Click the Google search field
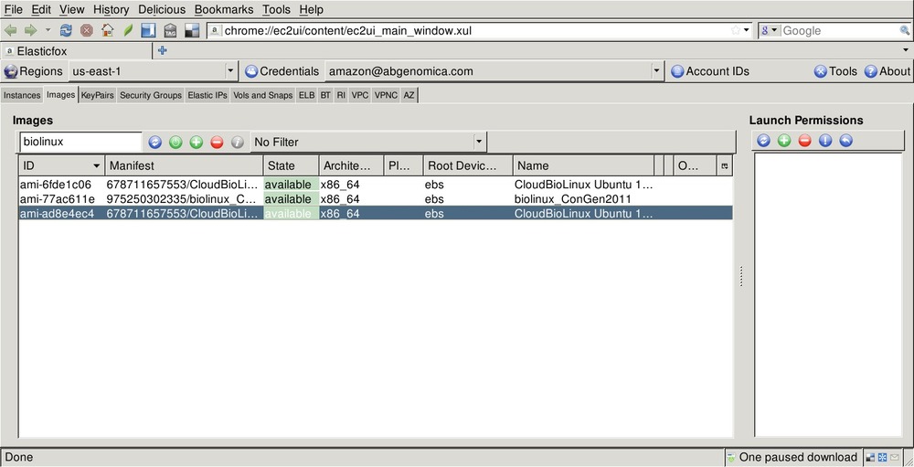The width and height of the screenshot is (914, 467). pyautogui.click(x=839, y=30)
